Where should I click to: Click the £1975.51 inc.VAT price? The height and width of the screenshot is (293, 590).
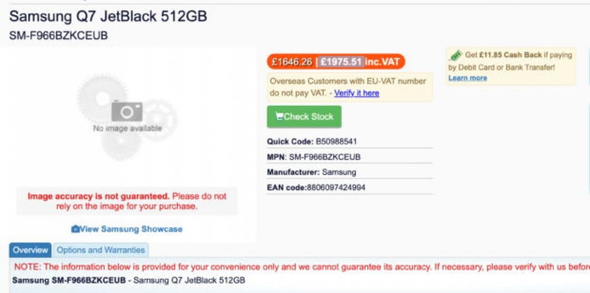click(x=360, y=62)
